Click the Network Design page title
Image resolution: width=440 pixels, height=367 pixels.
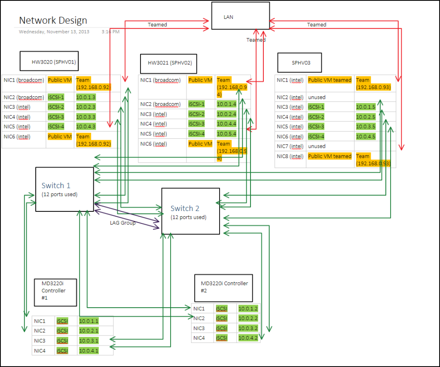coord(53,20)
